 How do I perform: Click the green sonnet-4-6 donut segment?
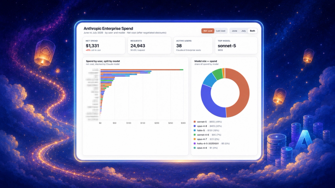(217, 74)
